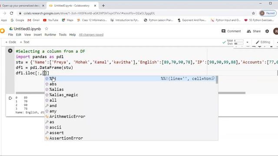Open the Comment panel
278x156 pixels.
(231, 31)
